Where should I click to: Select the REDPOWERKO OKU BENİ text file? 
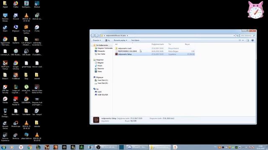point(155,51)
